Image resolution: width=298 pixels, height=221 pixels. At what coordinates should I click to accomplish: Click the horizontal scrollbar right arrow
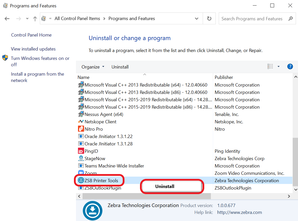289,196
